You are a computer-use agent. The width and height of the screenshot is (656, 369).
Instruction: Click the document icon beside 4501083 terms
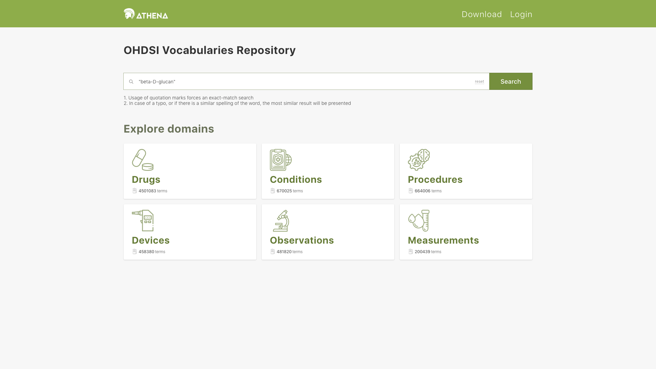click(x=134, y=191)
